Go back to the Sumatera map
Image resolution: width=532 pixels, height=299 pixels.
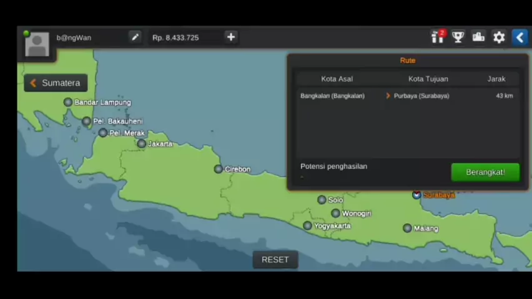point(56,83)
